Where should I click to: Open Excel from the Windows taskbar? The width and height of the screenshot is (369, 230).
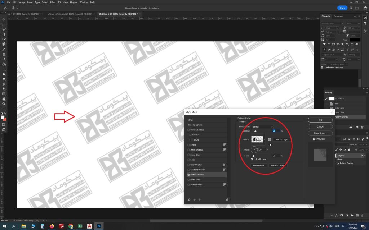pos(80,226)
